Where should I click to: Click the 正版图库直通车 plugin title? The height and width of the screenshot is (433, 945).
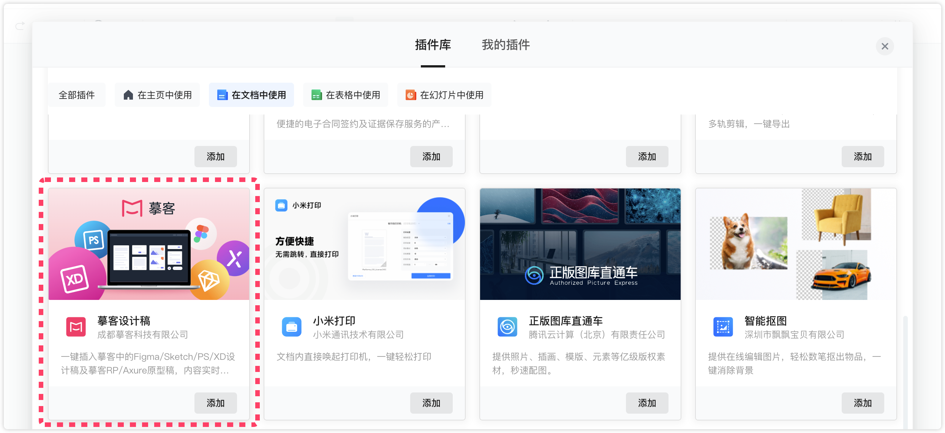[566, 321]
